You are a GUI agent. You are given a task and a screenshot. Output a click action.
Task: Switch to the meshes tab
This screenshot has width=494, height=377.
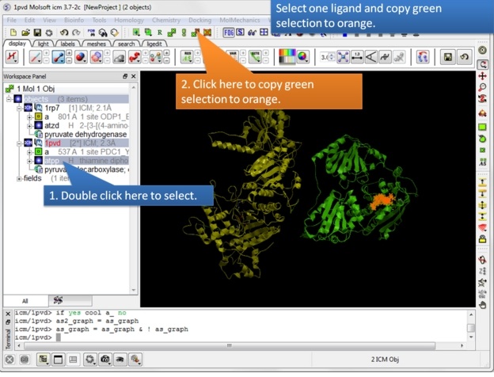[97, 44]
